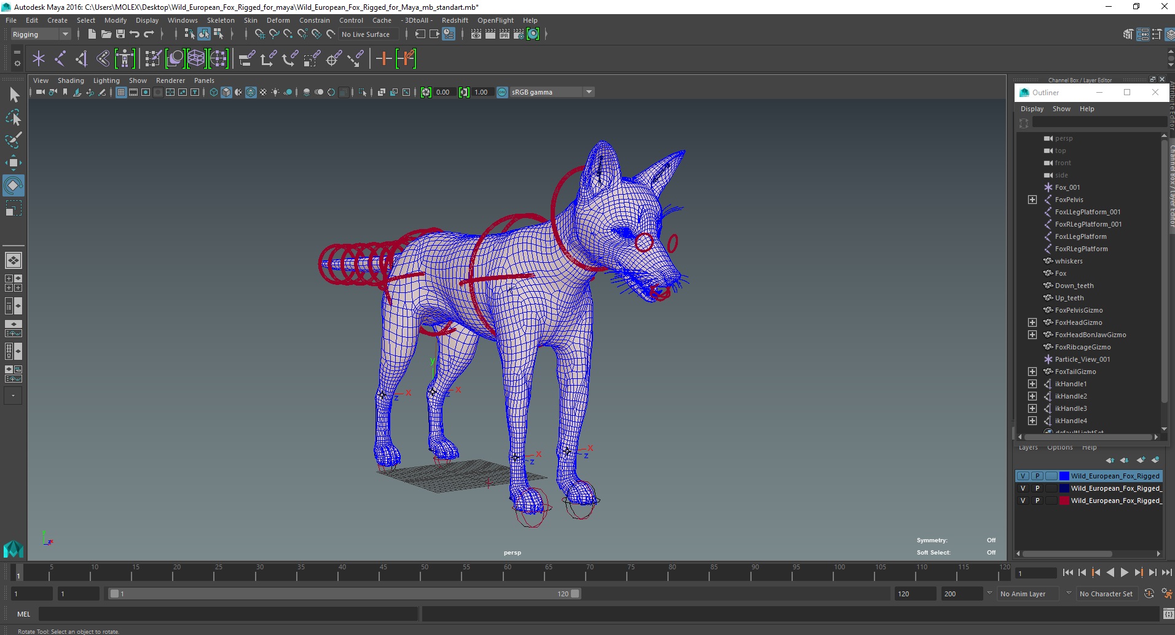Go to start of playback range
1175x635 pixels.
tap(1067, 572)
